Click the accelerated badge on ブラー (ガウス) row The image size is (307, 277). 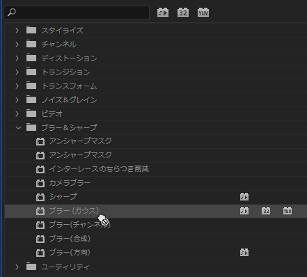[x=244, y=211]
